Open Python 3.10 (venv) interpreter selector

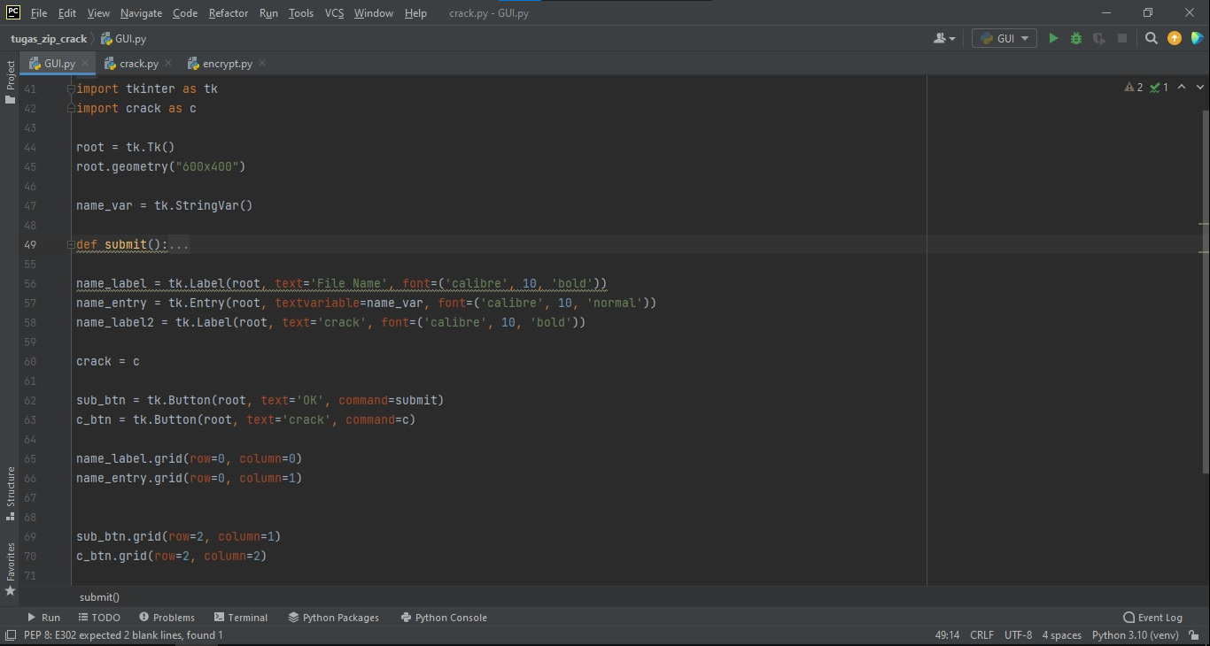coord(1135,635)
